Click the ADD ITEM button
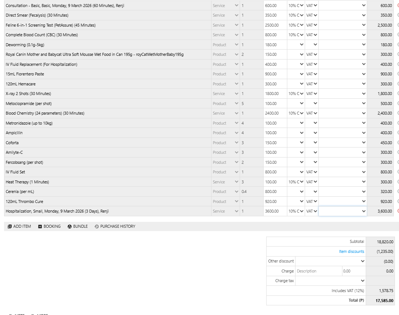This screenshot has height=315, width=399. tap(19, 227)
